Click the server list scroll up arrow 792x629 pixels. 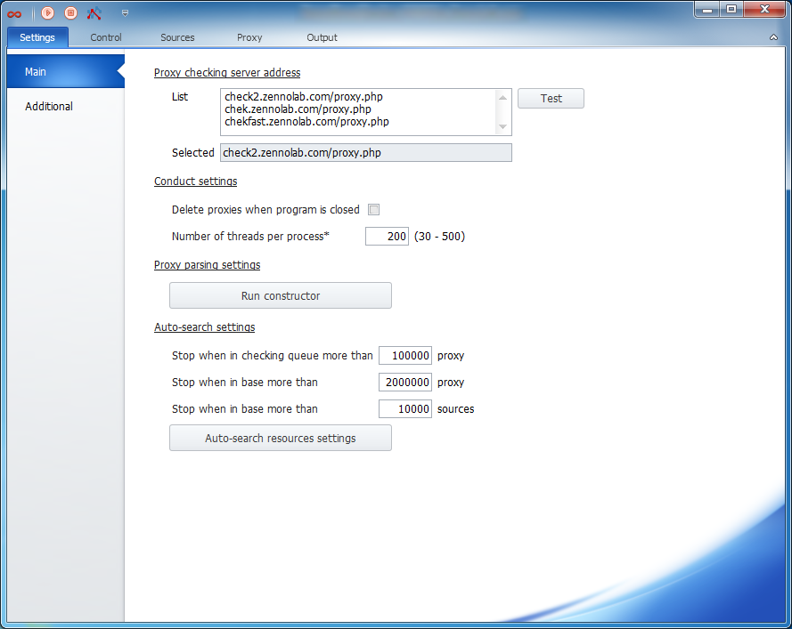(x=502, y=97)
